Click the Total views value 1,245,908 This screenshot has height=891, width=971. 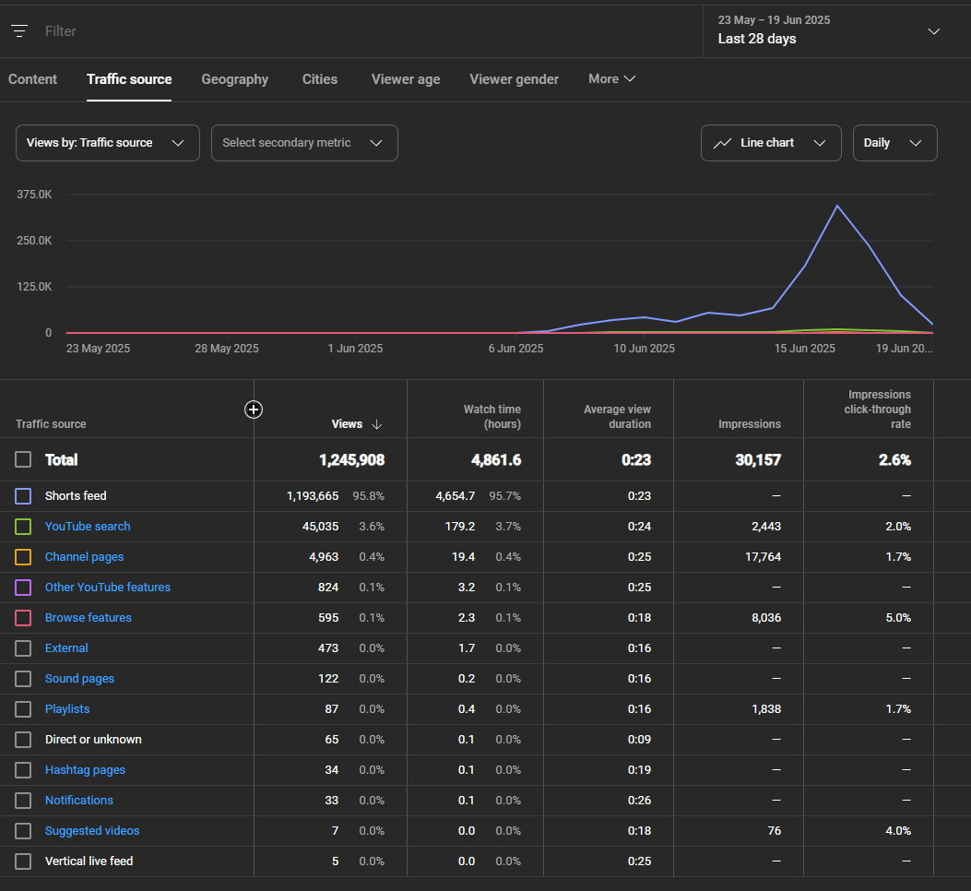click(351, 460)
